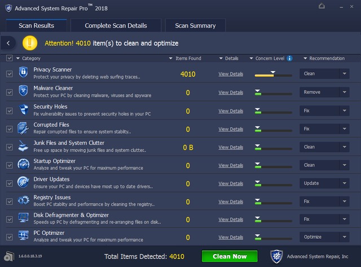Viewport: 361px width, 267px height.
Task: Click the Disk Defragmenter monitor icon
Action: coord(24,218)
